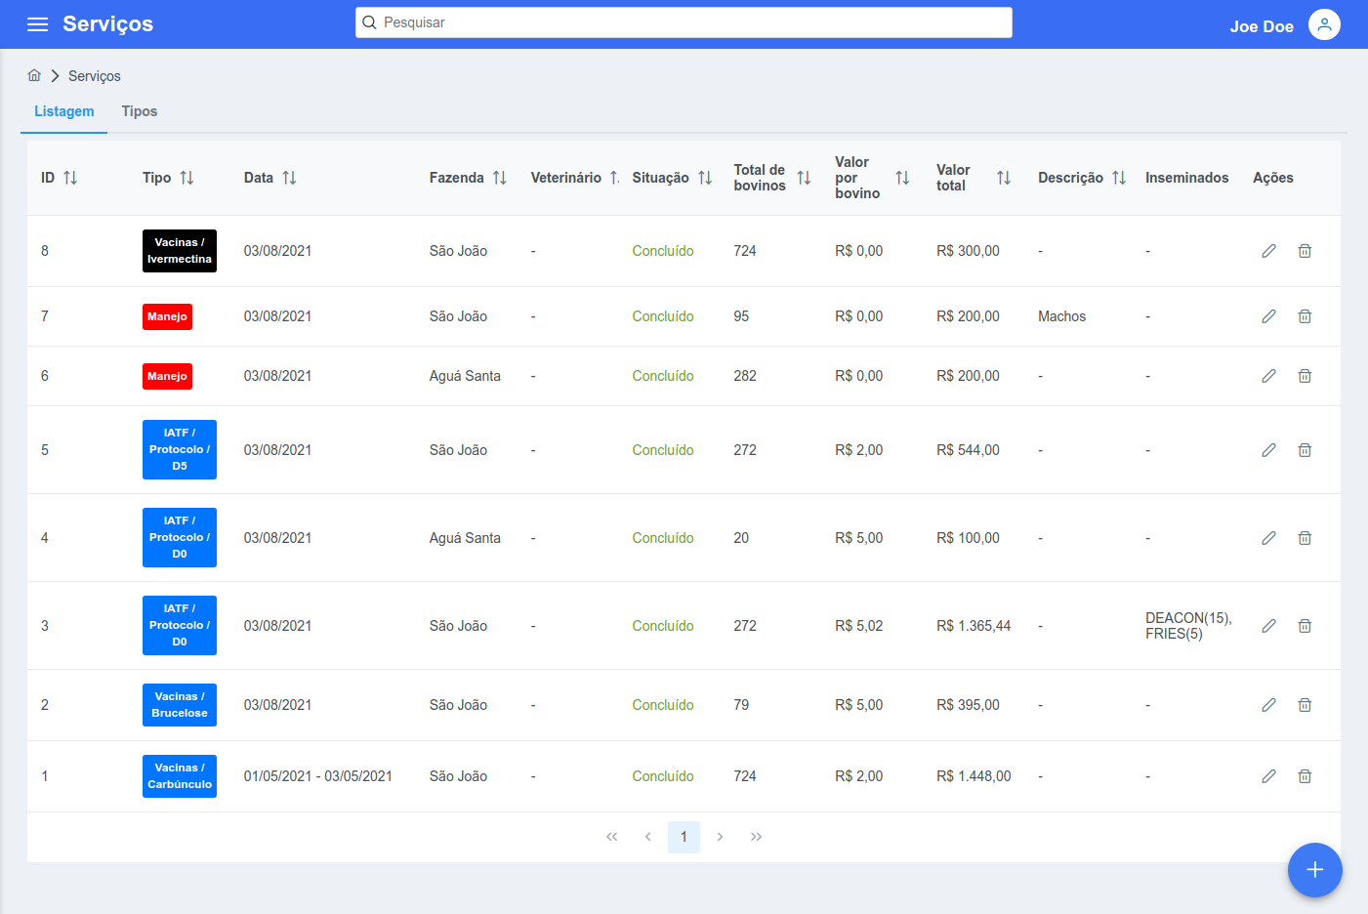The width and height of the screenshot is (1368, 914).
Task: Sort table by Descrição column
Action: (1119, 178)
